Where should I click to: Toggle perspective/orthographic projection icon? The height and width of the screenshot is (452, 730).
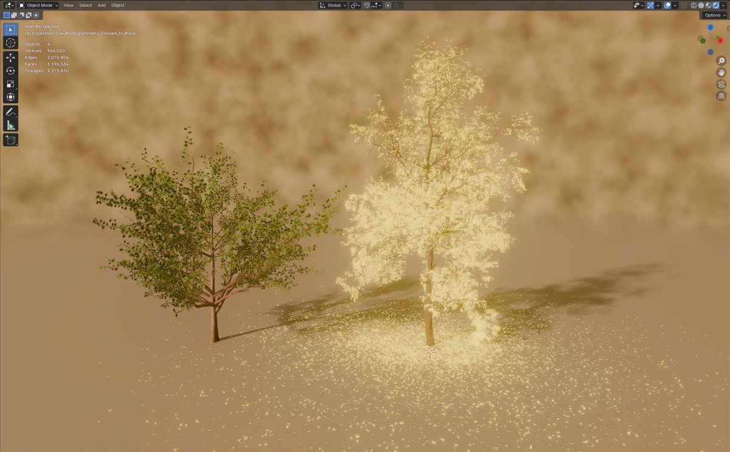(721, 96)
